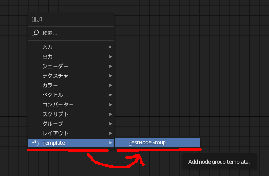Viewport: 269px width, 176px height.
Task: Open the レイアウト submenu
Action: tap(71, 133)
